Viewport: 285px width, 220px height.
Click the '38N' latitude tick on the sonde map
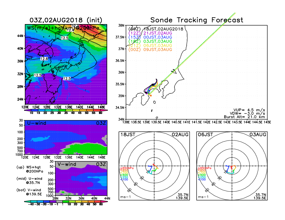[121, 26]
